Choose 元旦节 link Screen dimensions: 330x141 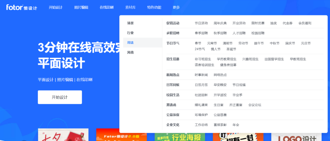(306, 43)
